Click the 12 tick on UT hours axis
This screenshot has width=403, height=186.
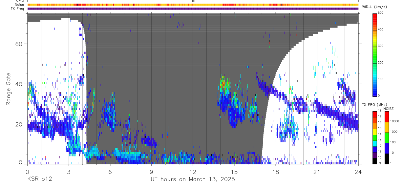(193, 172)
